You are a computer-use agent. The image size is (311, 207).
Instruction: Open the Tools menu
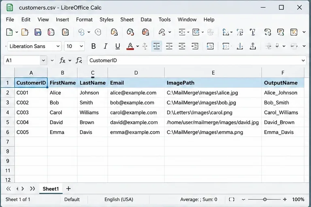[x=164, y=20]
